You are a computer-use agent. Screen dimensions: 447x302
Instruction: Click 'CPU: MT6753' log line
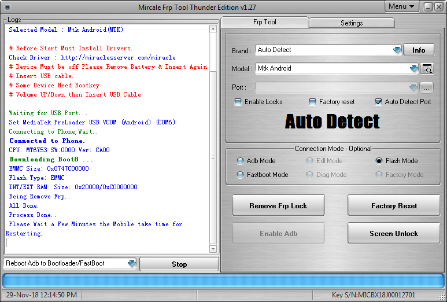point(59,150)
